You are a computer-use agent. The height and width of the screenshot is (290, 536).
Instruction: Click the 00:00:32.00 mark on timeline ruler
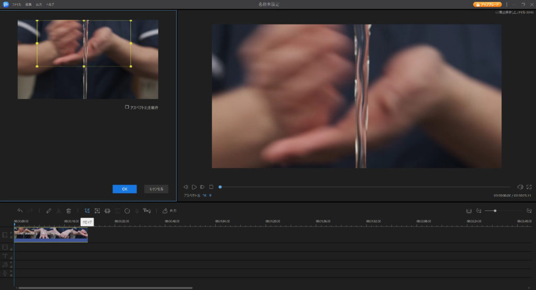click(x=121, y=221)
